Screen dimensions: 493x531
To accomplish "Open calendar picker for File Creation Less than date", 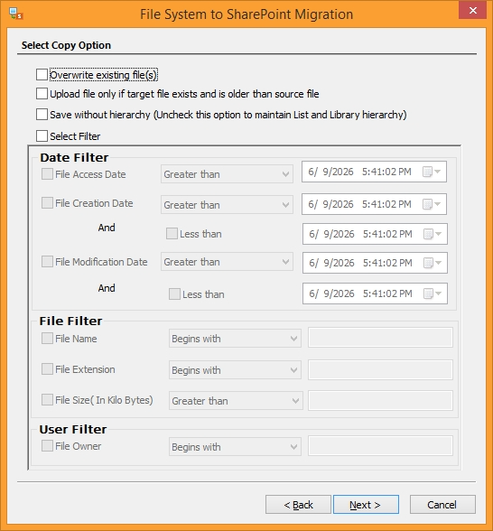I will [433, 234].
